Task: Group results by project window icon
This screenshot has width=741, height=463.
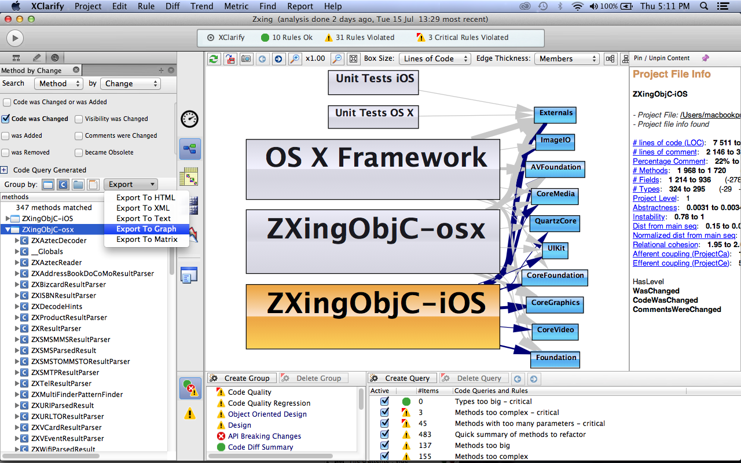Action: point(48,185)
